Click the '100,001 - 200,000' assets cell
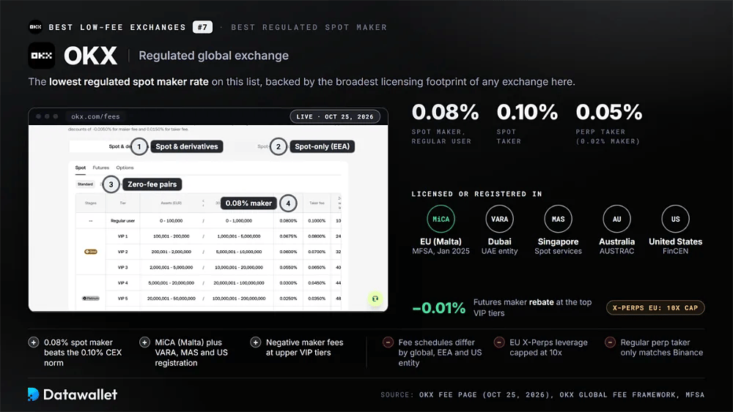733x412 pixels. click(x=171, y=236)
